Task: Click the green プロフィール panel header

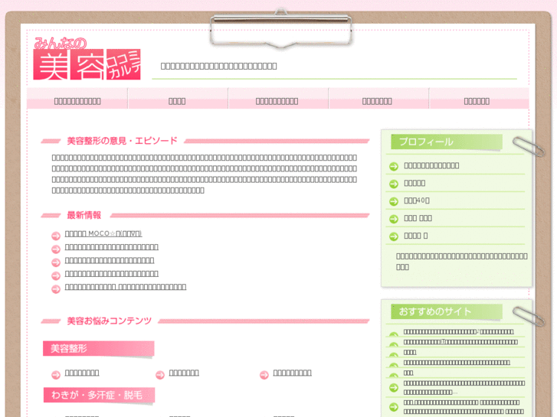Action: 447,142
